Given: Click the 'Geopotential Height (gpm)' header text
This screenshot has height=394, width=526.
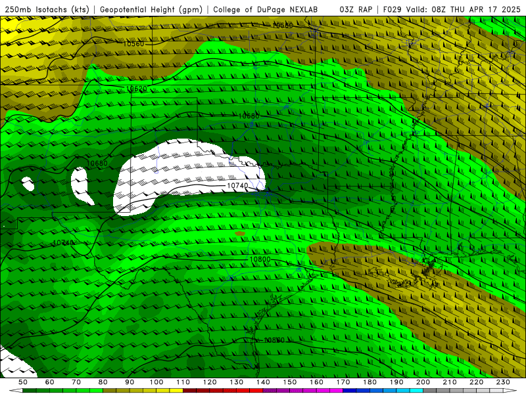Looking at the screenshot, I should pos(151,10).
